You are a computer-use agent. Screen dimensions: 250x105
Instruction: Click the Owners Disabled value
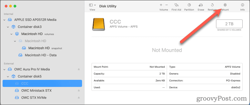pyautogui.click(x=235, y=74)
